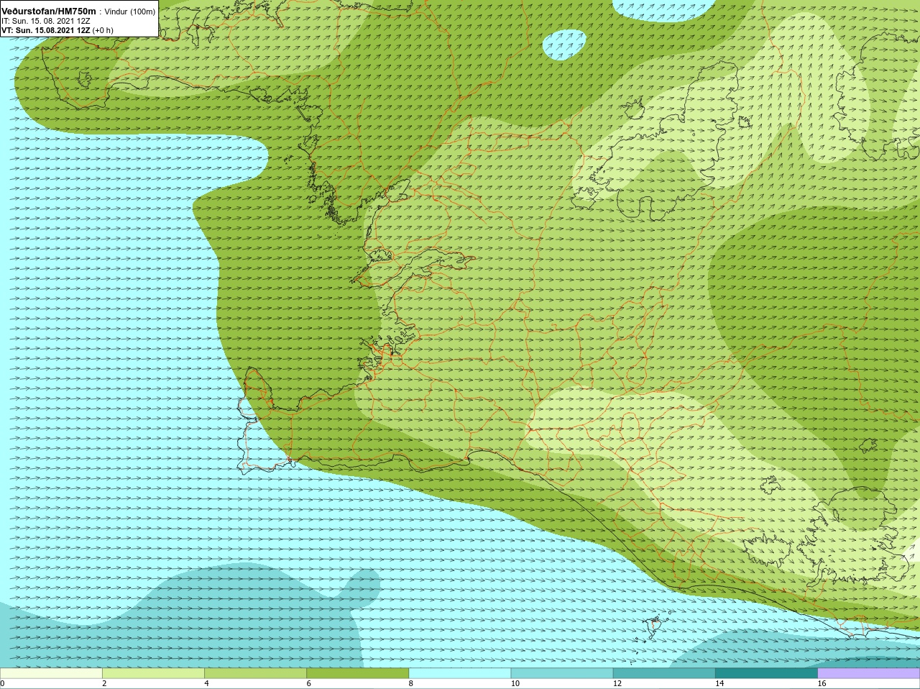
Task: Click the turquoise 10–12 legend swatch
Action: click(562, 673)
